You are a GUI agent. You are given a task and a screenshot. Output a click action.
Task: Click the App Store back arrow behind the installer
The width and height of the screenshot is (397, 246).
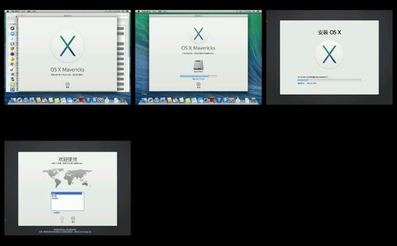9,17
